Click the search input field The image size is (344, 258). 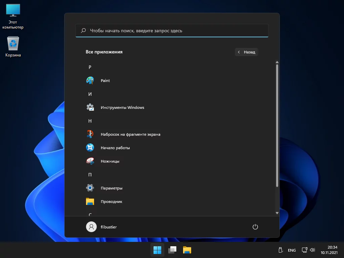172,31
